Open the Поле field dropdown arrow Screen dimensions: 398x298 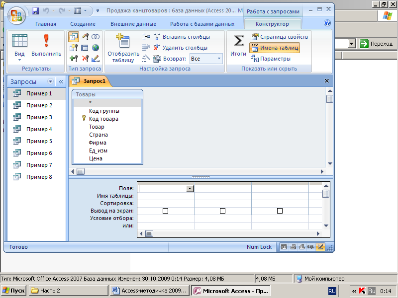tap(190, 189)
